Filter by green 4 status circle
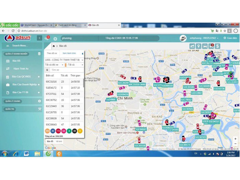 69,131
